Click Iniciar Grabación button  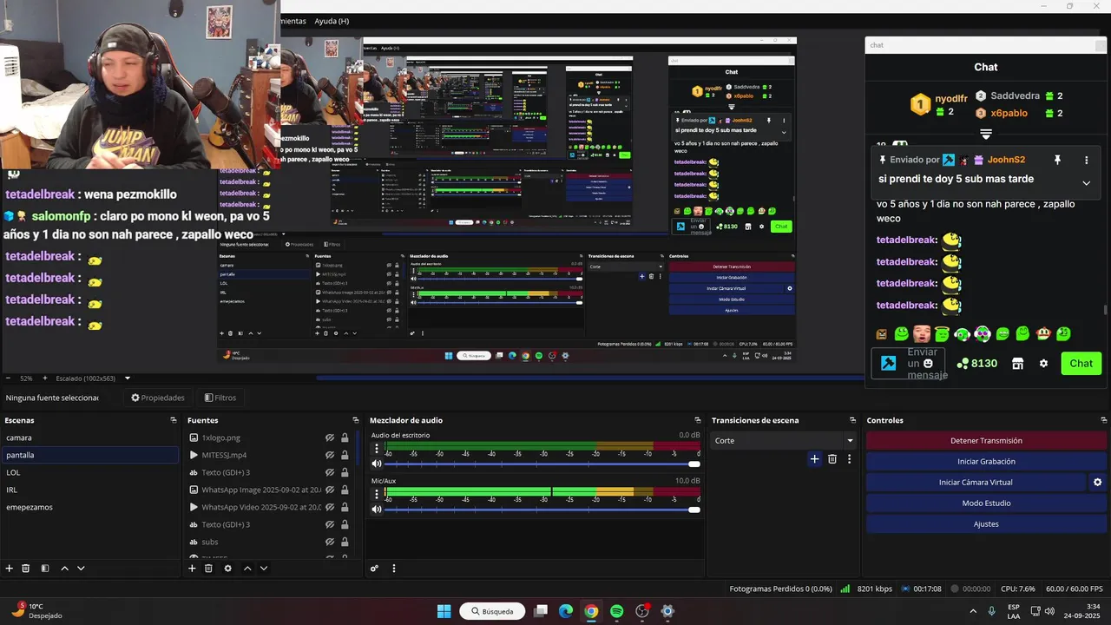tap(986, 462)
